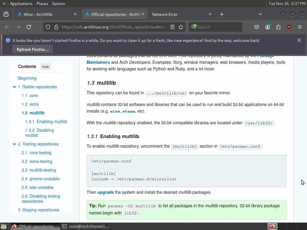The width and height of the screenshot is (307, 230).
Task: Jump to Beginning in contents
Action: click(27, 78)
